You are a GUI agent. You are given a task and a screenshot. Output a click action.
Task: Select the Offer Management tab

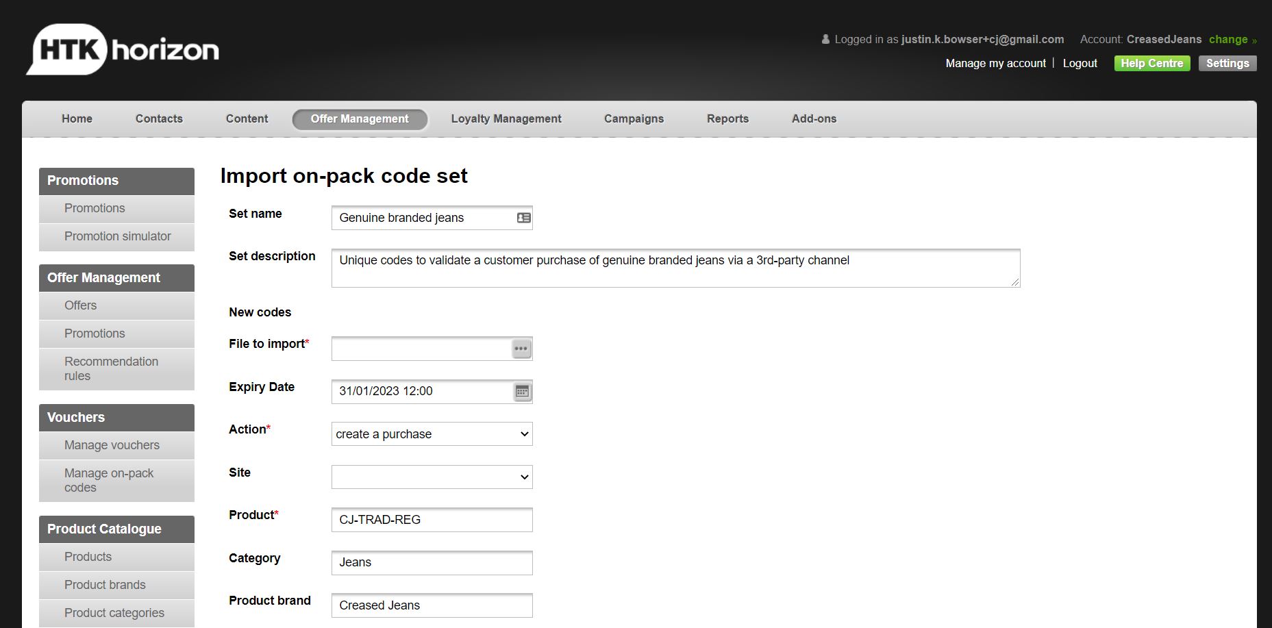(360, 119)
